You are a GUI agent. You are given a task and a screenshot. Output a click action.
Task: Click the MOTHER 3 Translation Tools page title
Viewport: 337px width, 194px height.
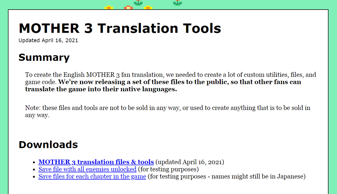[120, 28]
